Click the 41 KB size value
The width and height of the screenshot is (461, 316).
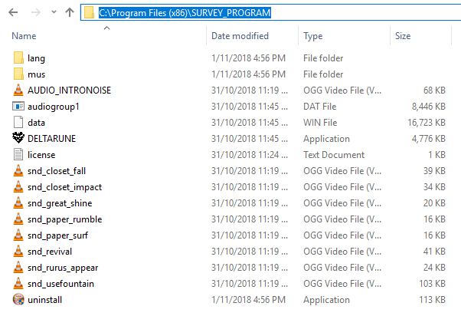click(x=434, y=252)
